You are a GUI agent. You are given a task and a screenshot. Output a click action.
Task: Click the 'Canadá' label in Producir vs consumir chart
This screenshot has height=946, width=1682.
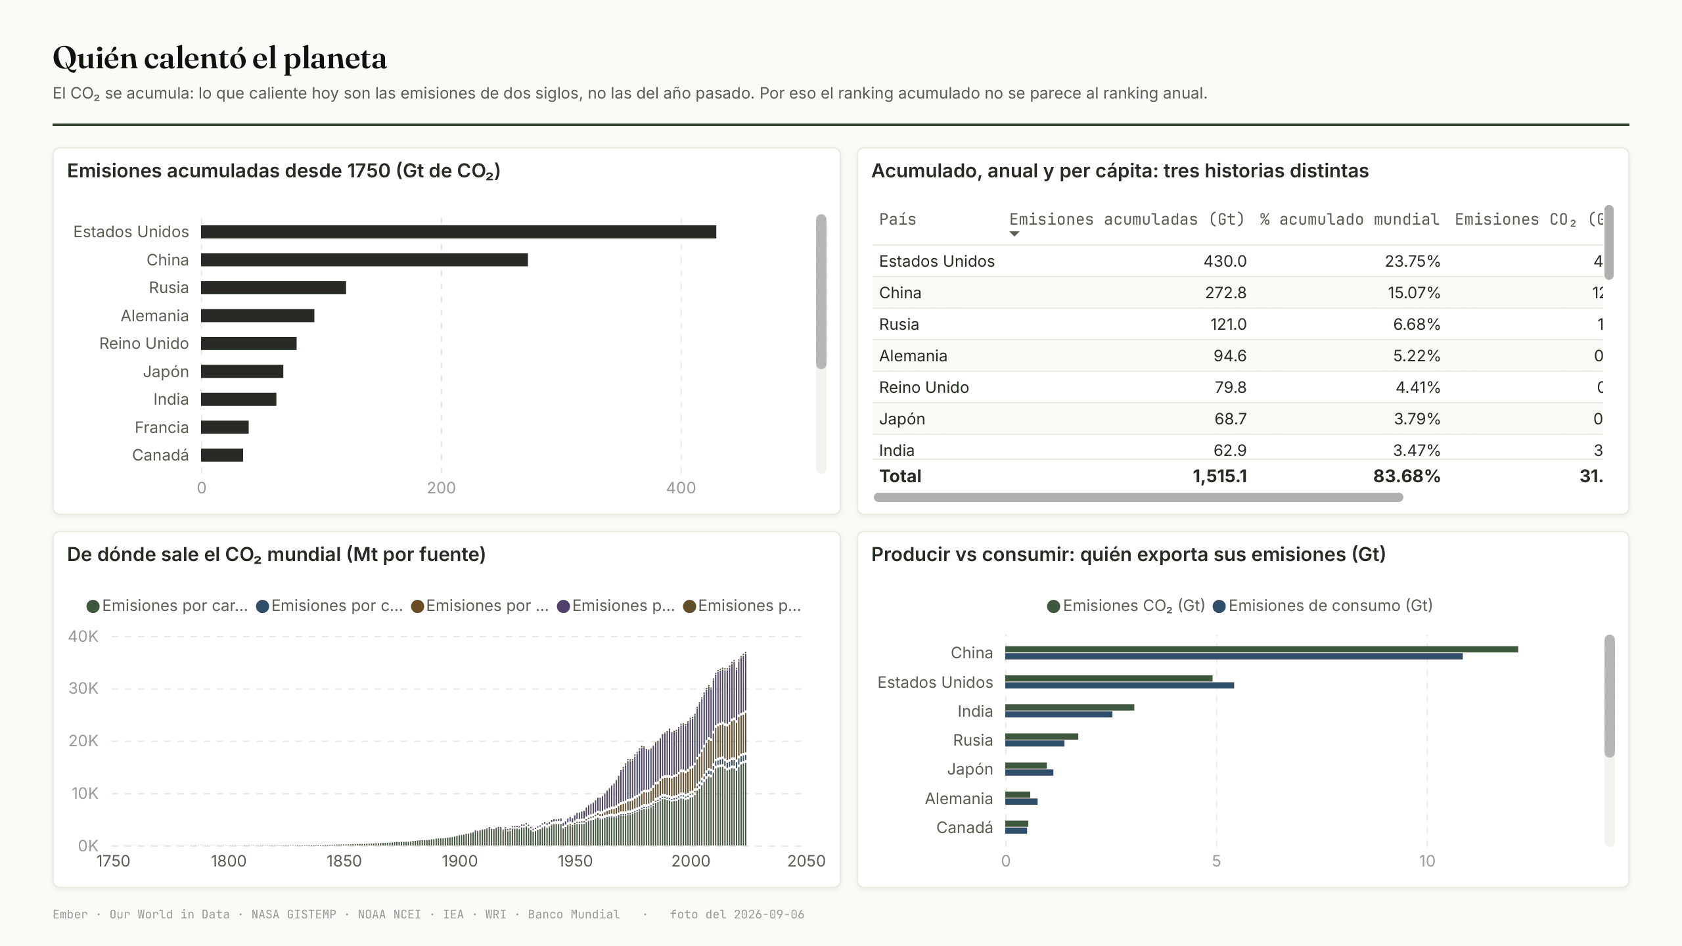(x=965, y=828)
